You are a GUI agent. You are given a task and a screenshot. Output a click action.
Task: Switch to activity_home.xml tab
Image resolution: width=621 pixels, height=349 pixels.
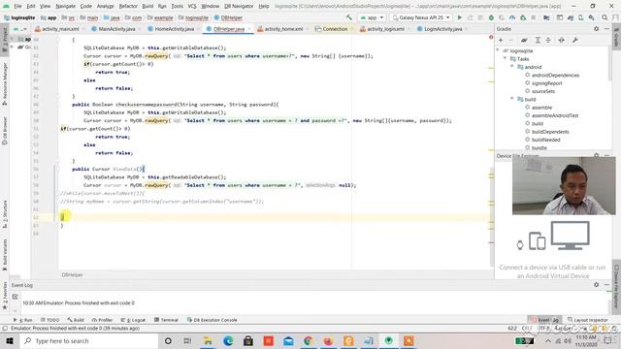283,29
